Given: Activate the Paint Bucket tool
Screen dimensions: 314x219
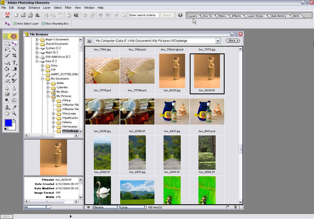Looking at the screenshot, I should [7, 69].
